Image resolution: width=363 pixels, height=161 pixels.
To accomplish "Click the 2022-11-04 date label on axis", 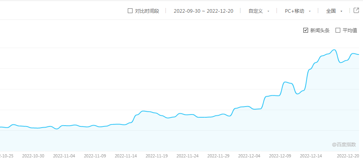I will tap(64, 156).
